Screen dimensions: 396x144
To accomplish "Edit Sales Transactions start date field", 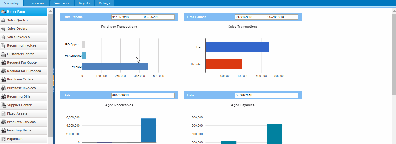I will point(251,17).
